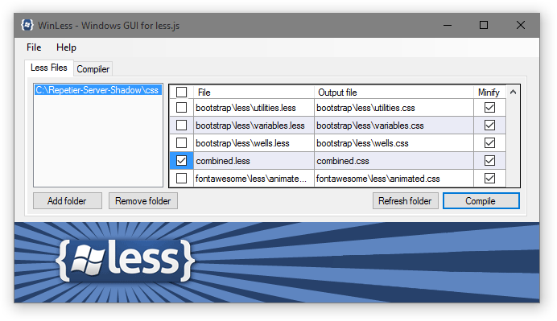The width and height of the screenshot is (557, 321).
Task: Uncheck the combined.less file checkbox
Action: click(182, 161)
